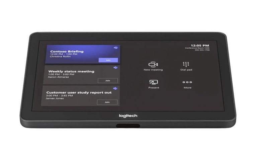The image size is (257, 165).
Task: Tap the New meeting camera icon
Action: tap(153, 64)
